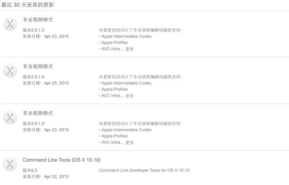Click the OS X icon beside the second 专业视频格式 update
This screenshot has width=289, height=185.
tap(10, 70)
